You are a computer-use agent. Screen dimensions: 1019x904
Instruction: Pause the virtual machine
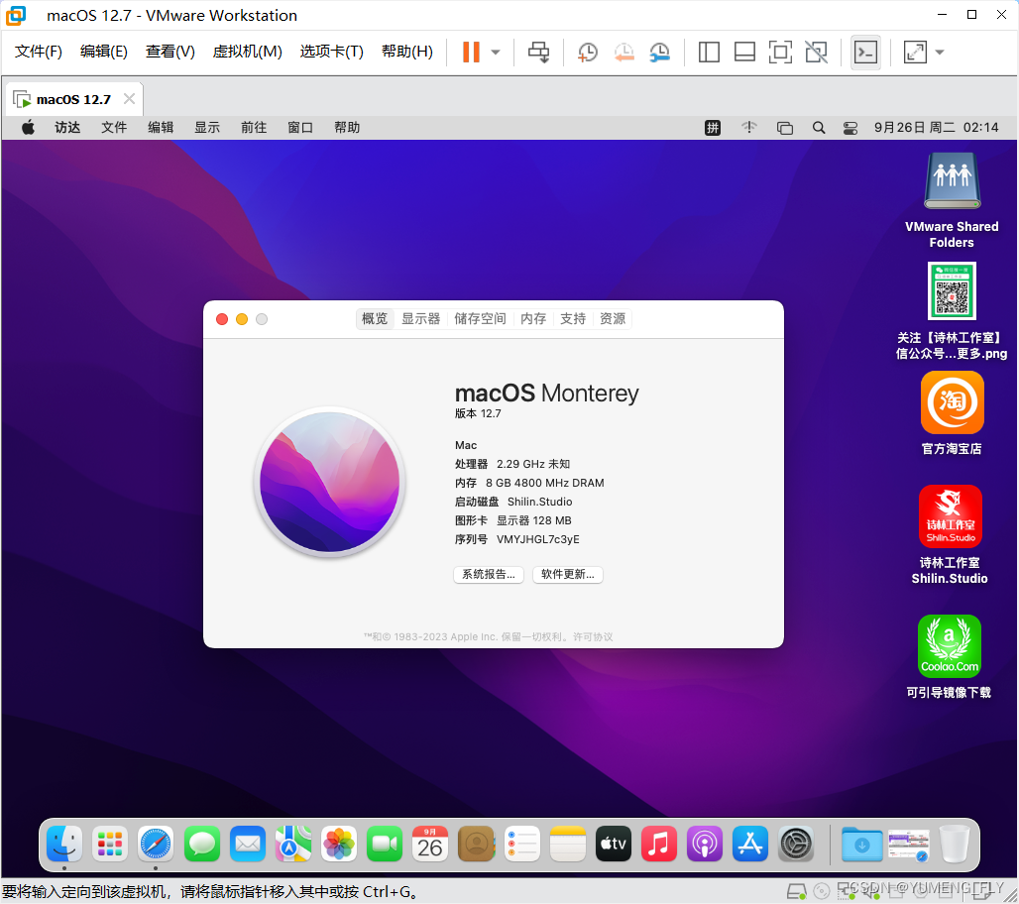(x=471, y=52)
